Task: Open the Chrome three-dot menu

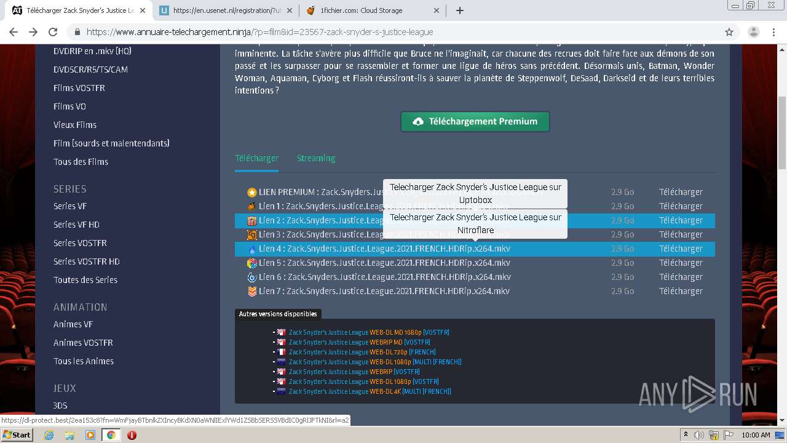Action: (773, 32)
